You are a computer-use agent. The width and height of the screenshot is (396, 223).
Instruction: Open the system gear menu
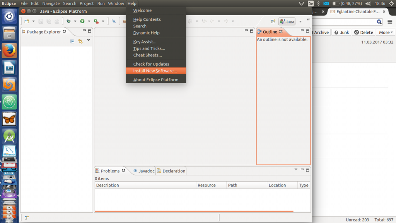click(391, 3)
